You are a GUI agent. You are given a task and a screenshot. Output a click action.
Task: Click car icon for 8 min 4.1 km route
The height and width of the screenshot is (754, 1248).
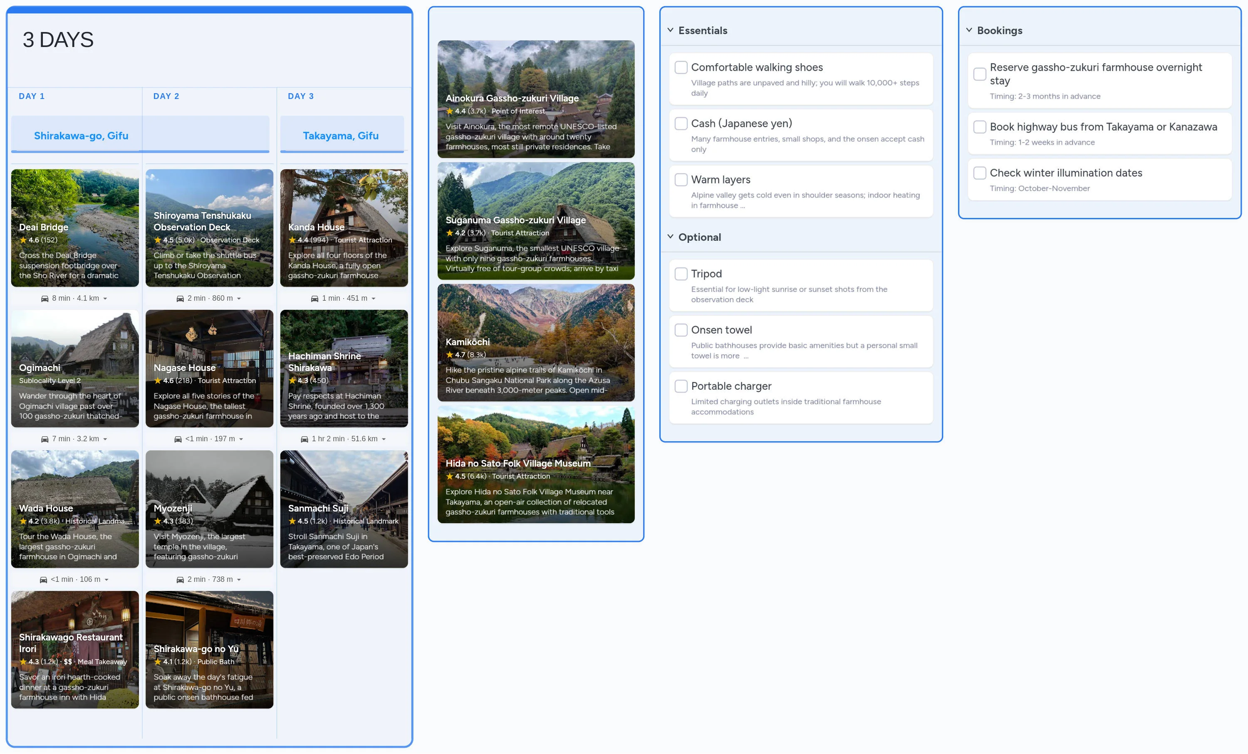coord(45,299)
